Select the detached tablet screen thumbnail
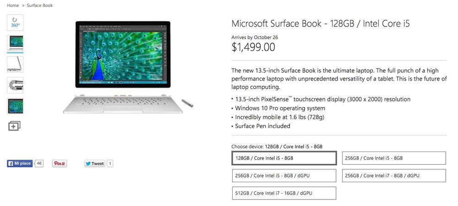This screenshot has height=206, width=458. point(15,106)
